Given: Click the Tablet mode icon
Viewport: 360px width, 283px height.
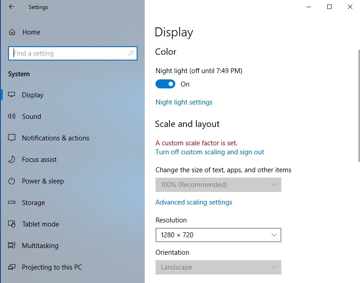Looking at the screenshot, I should coord(12,224).
